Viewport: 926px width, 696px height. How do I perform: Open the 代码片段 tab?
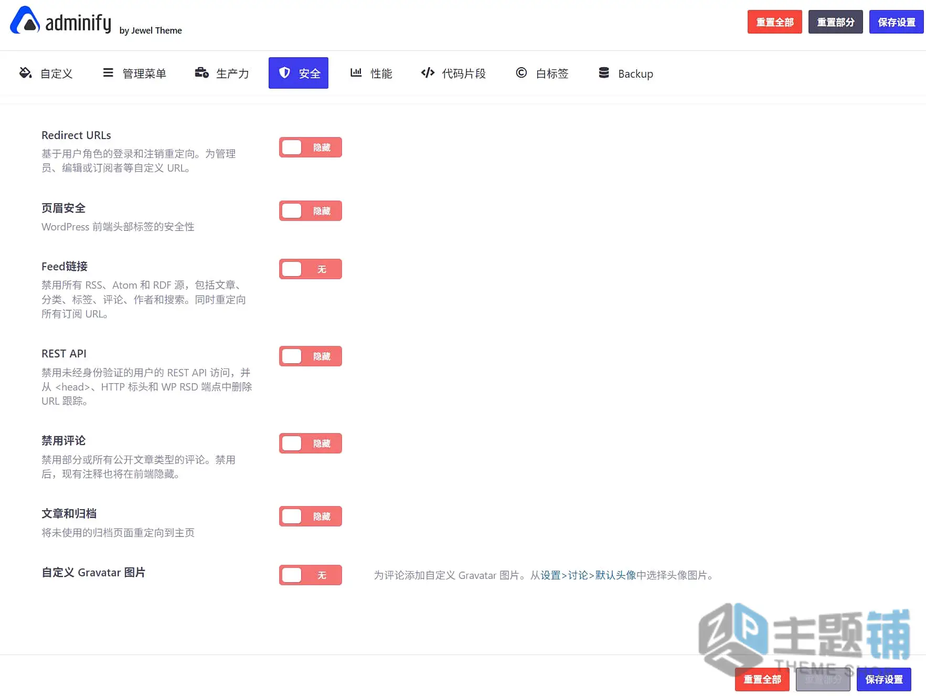click(x=453, y=73)
